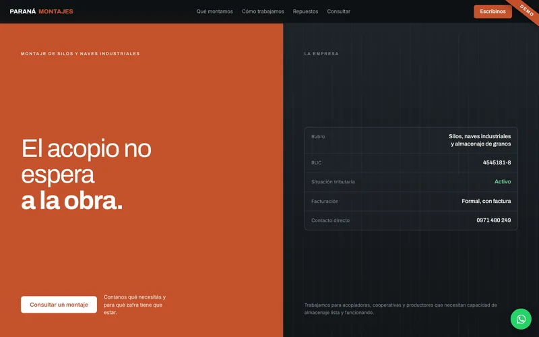Click the LA EMPRESA section label

click(321, 54)
